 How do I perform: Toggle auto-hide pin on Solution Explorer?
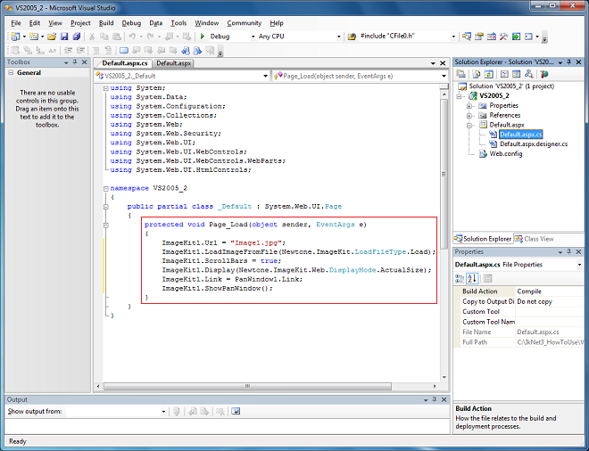click(569, 62)
